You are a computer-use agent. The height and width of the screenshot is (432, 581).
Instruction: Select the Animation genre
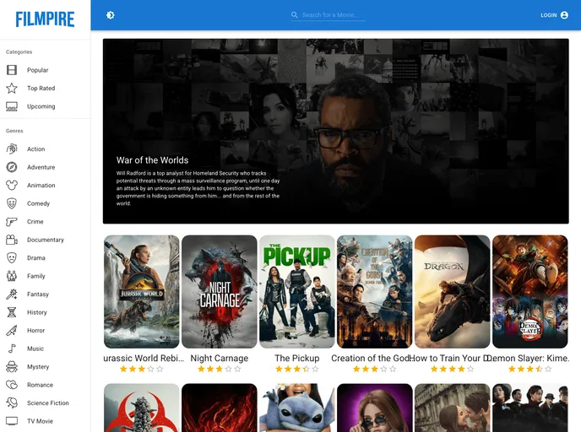coord(46,185)
